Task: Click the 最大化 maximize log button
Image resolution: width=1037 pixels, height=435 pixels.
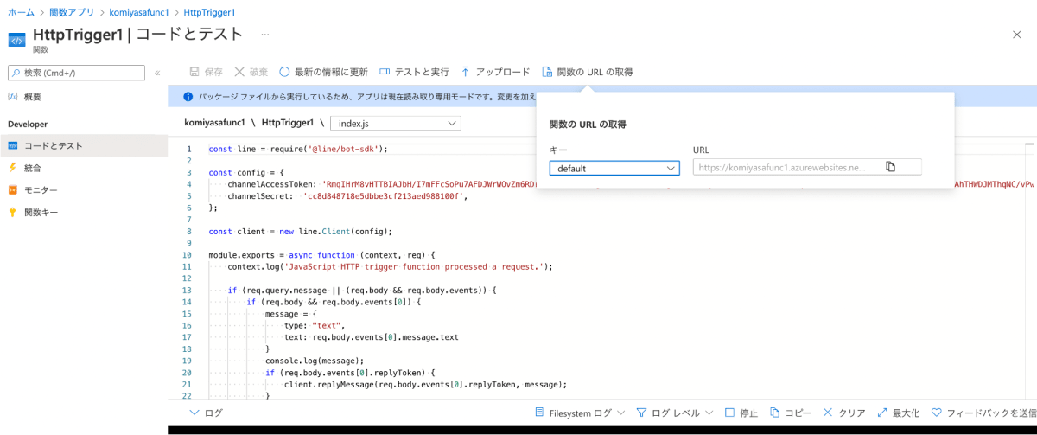Action: click(x=898, y=413)
